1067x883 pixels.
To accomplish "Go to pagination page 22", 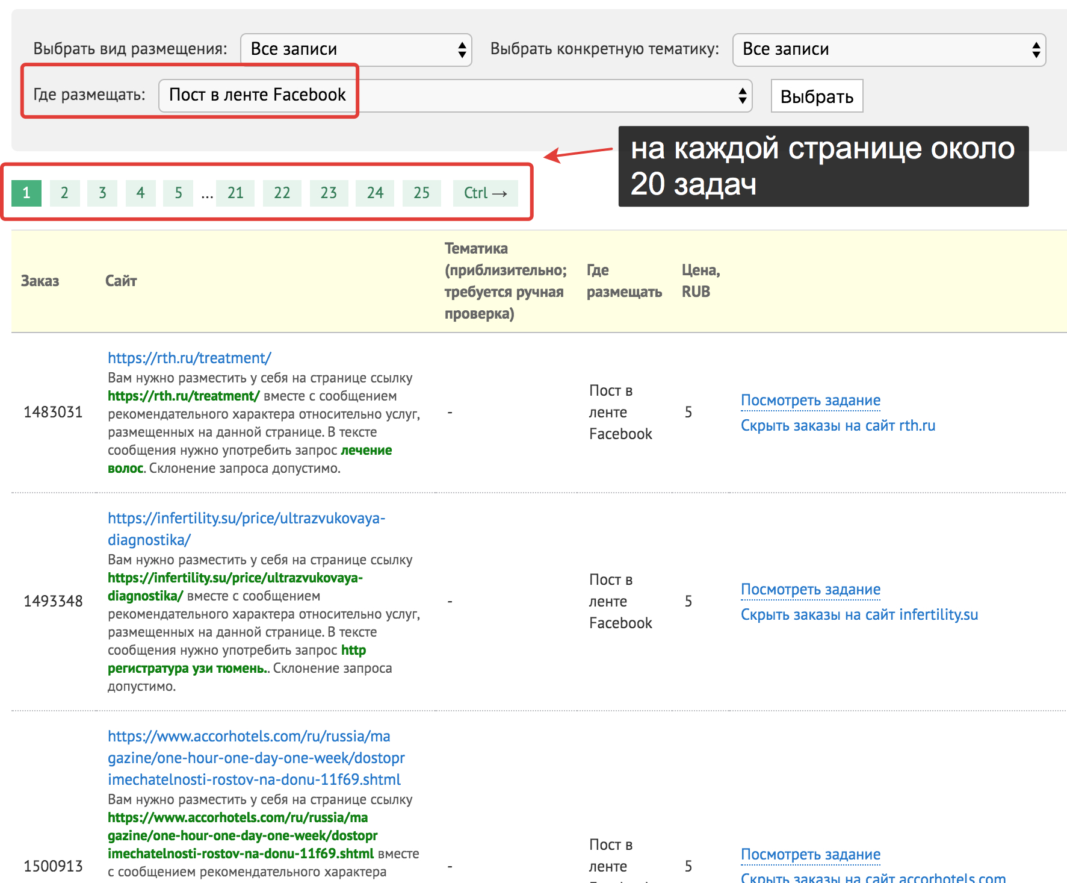I will pos(282,193).
